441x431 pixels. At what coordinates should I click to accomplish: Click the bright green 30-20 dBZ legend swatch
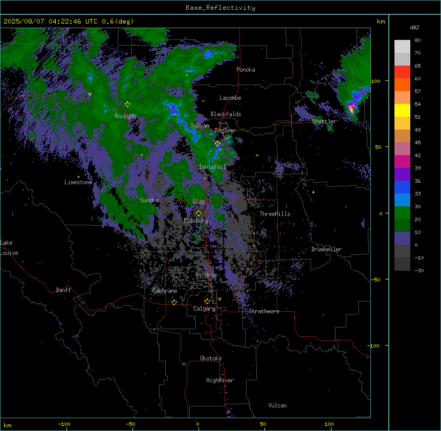[x=402, y=213]
